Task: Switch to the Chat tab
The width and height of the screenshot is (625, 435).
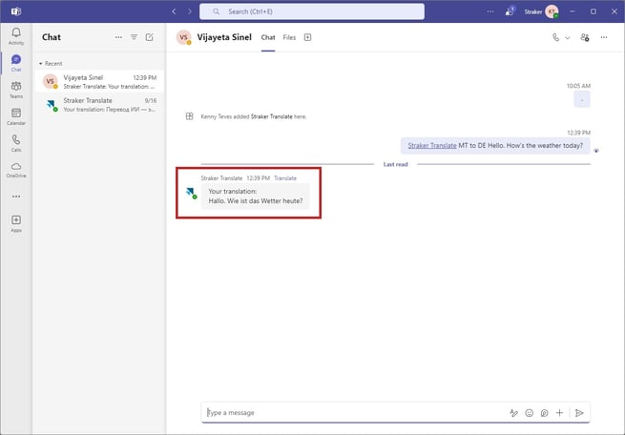Action: click(x=268, y=37)
